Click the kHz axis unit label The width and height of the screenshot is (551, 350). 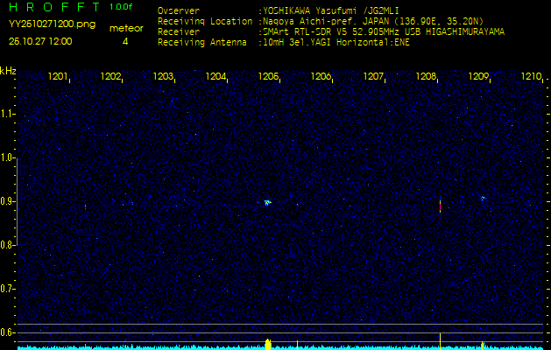[x=8, y=70]
